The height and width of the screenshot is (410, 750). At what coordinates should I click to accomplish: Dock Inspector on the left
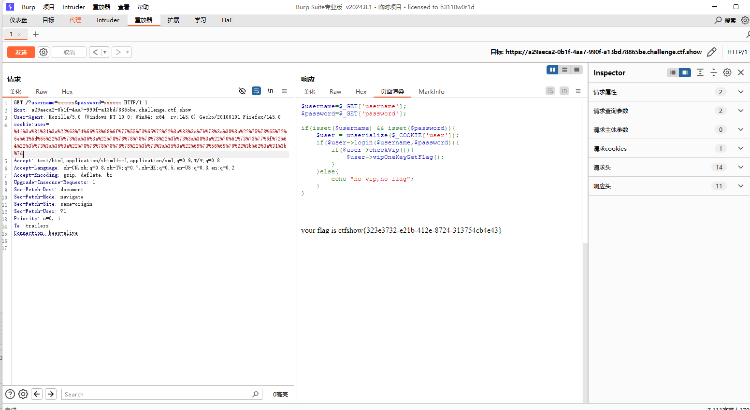(673, 72)
